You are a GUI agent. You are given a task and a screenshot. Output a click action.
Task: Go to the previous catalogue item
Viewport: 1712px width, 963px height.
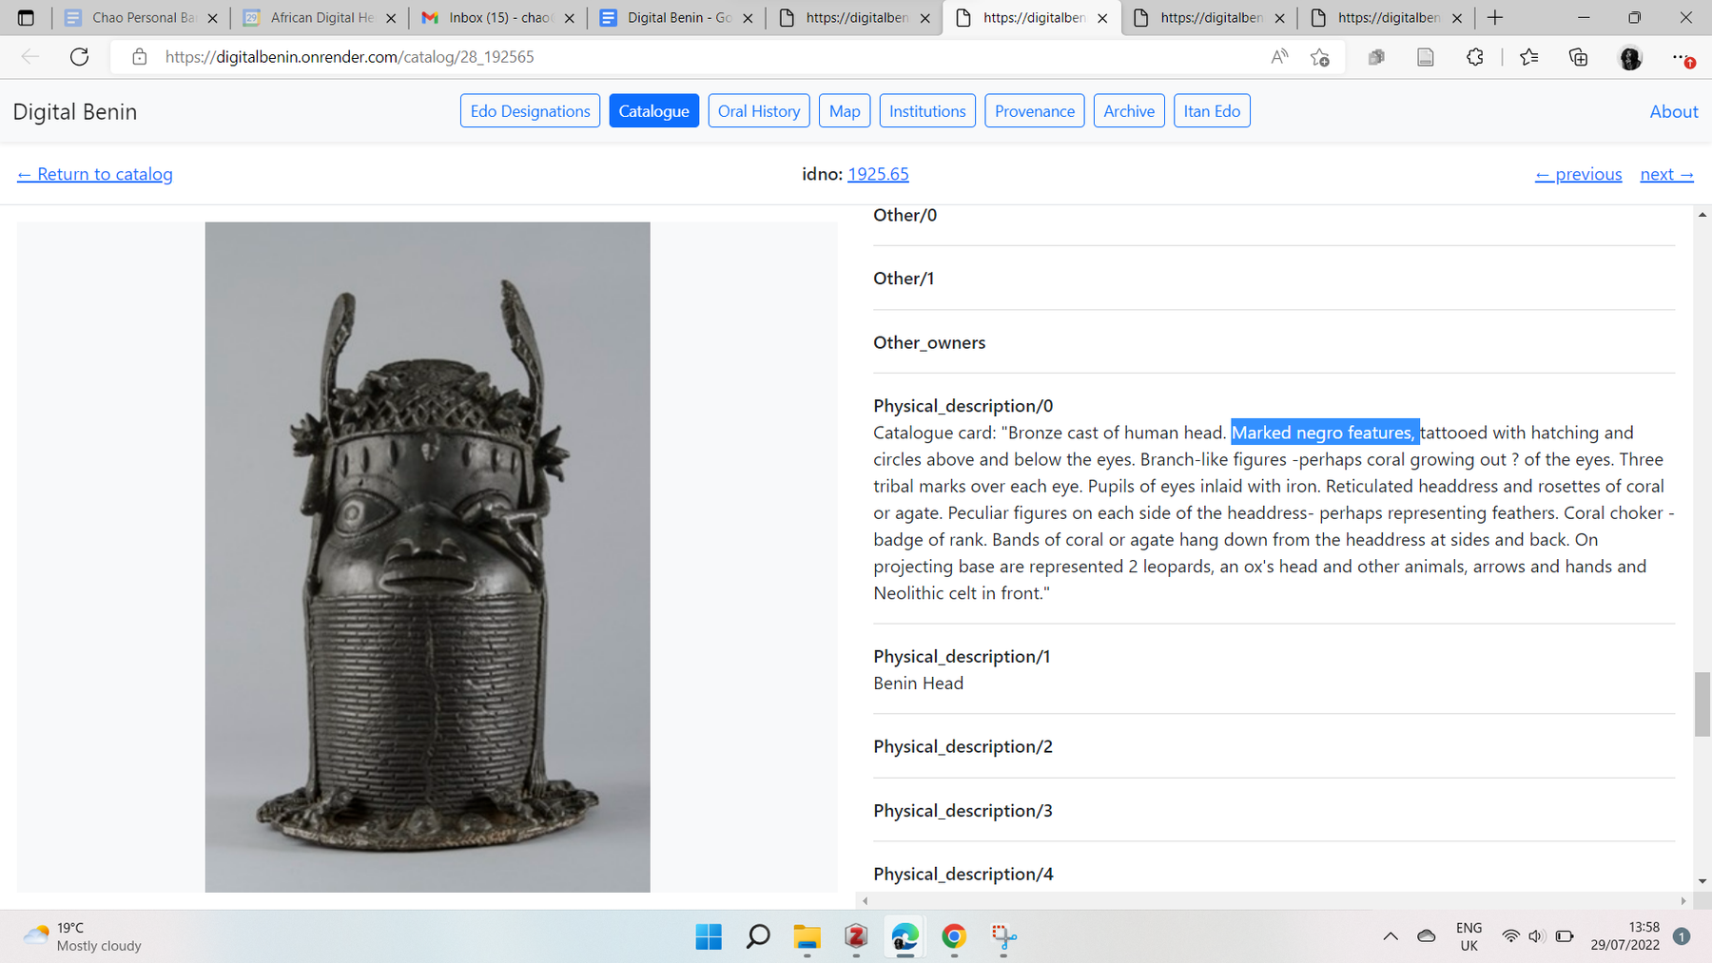pyautogui.click(x=1578, y=174)
